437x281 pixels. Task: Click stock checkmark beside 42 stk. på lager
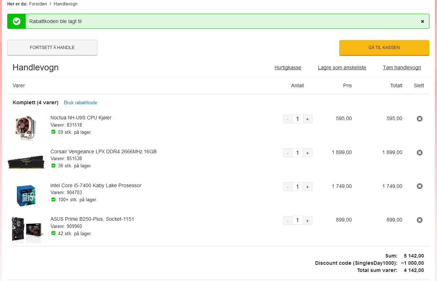53,233
